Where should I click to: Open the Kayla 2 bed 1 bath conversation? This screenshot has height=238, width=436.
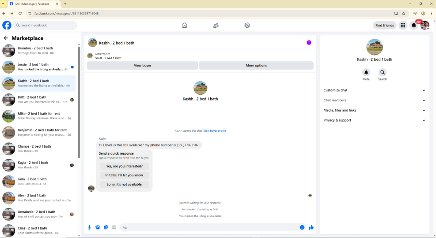(x=38, y=165)
